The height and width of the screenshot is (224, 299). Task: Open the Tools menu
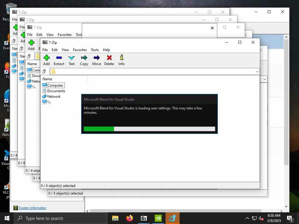pyautogui.click(x=95, y=50)
